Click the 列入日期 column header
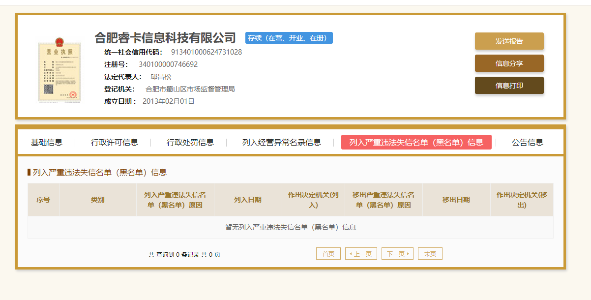 248,200
